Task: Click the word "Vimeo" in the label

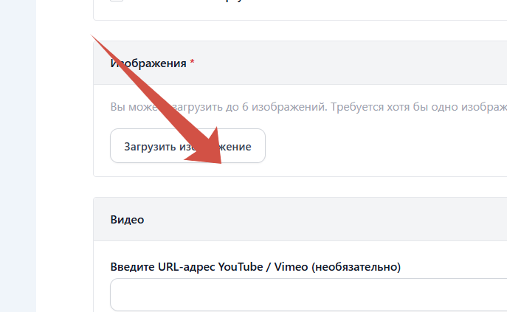Action: [x=291, y=266]
